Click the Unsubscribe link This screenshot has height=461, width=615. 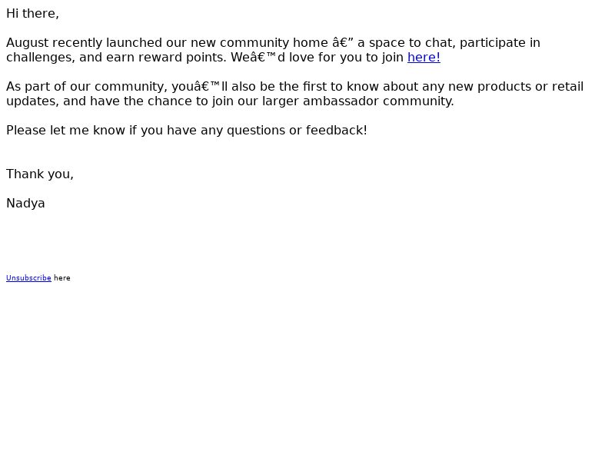tap(28, 278)
